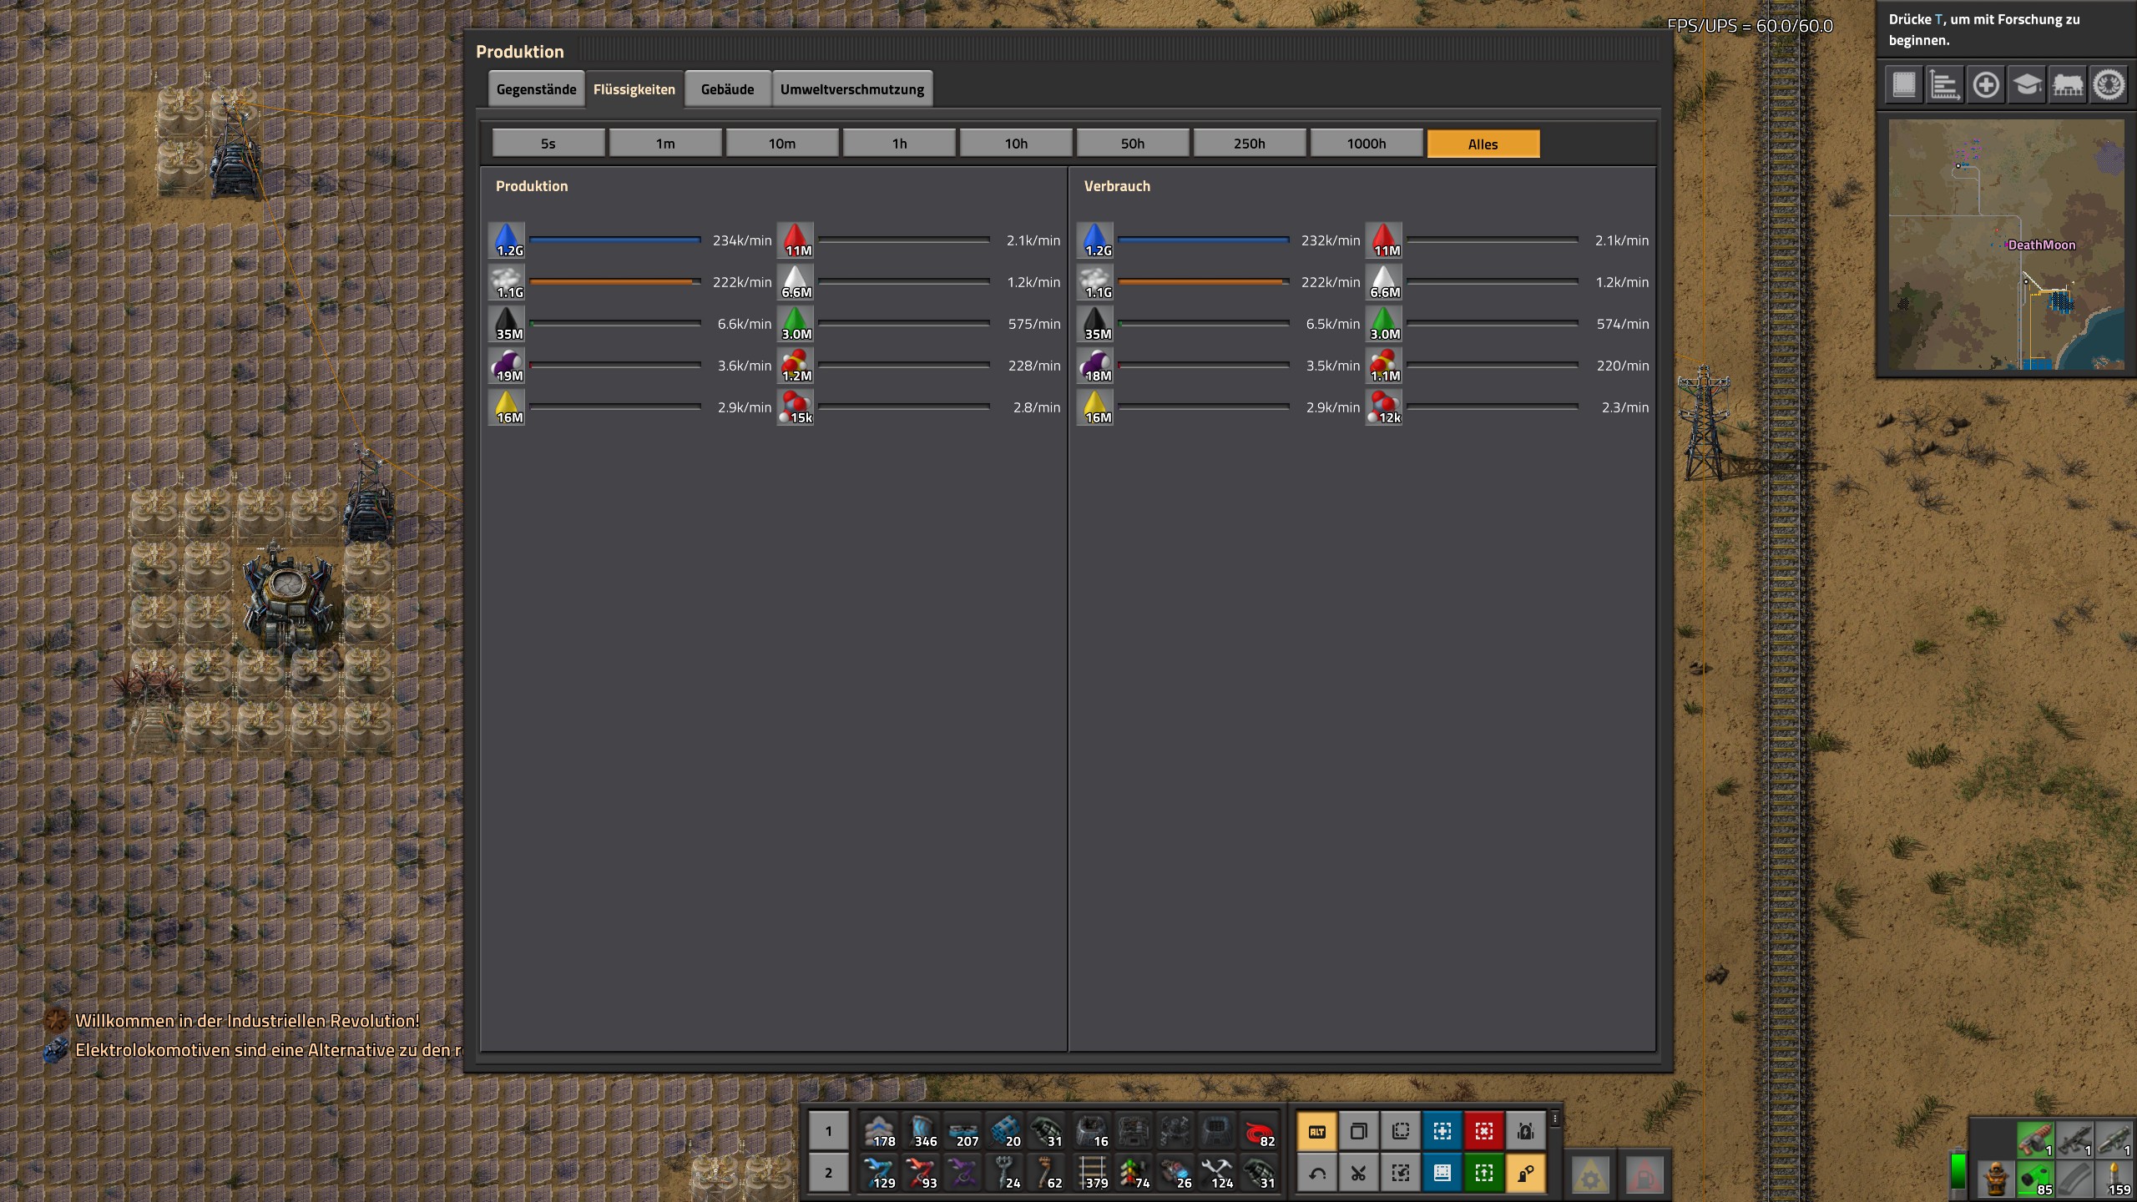Pick quickbar item with count 346
The image size is (2137, 1202).
point(921,1131)
